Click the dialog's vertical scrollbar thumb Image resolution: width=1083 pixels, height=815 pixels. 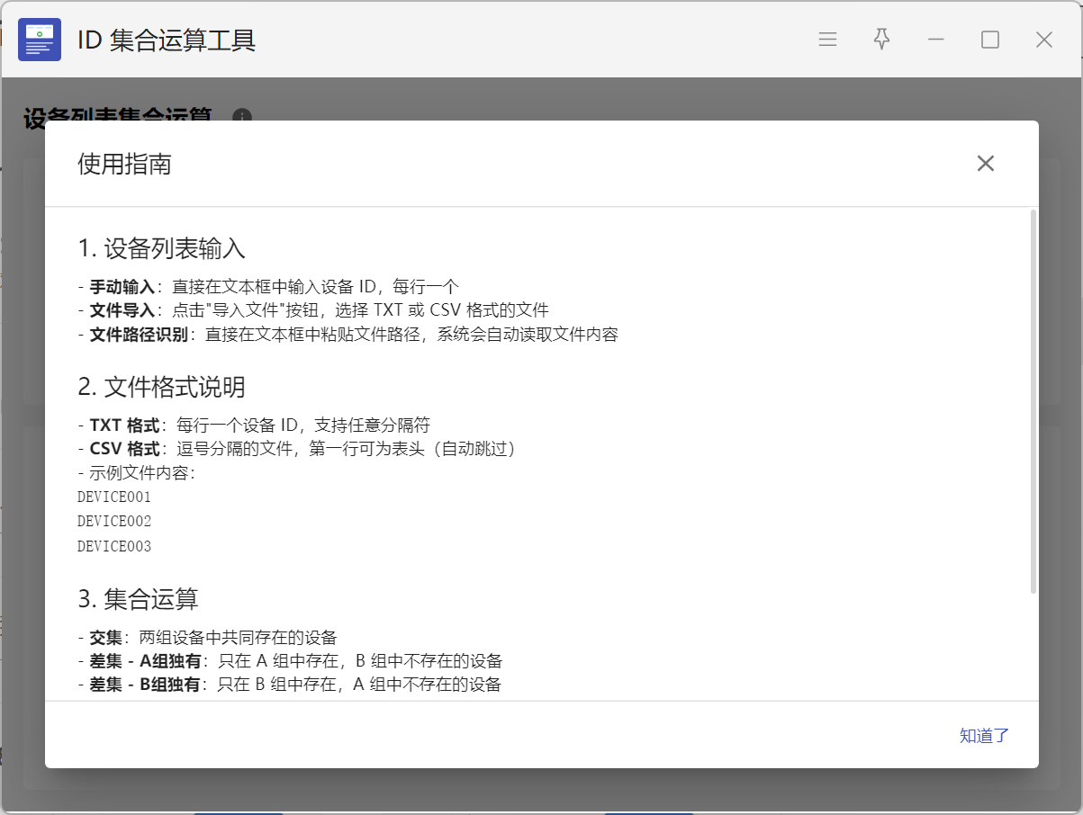(1033, 400)
